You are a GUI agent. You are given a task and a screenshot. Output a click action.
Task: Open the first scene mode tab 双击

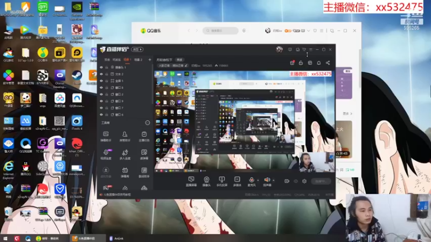pos(107,60)
